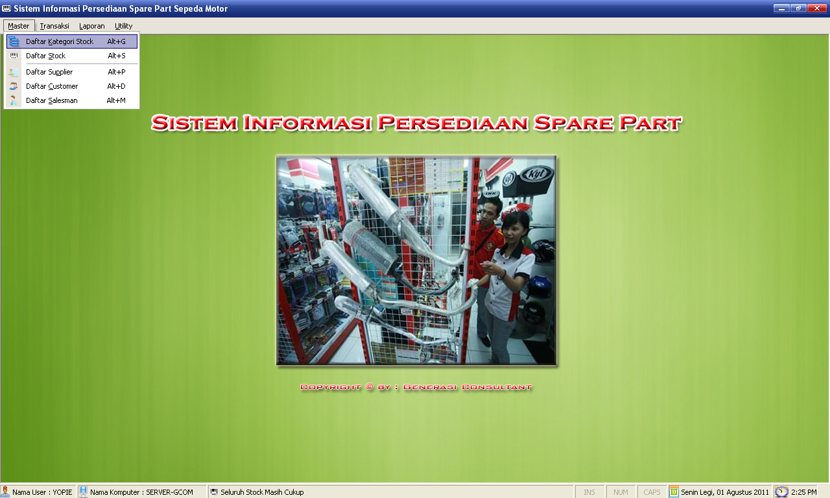Click the computer icon beside Nama Komputer
Image resolution: width=830 pixels, height=498 pixels.
pos(83,492)
